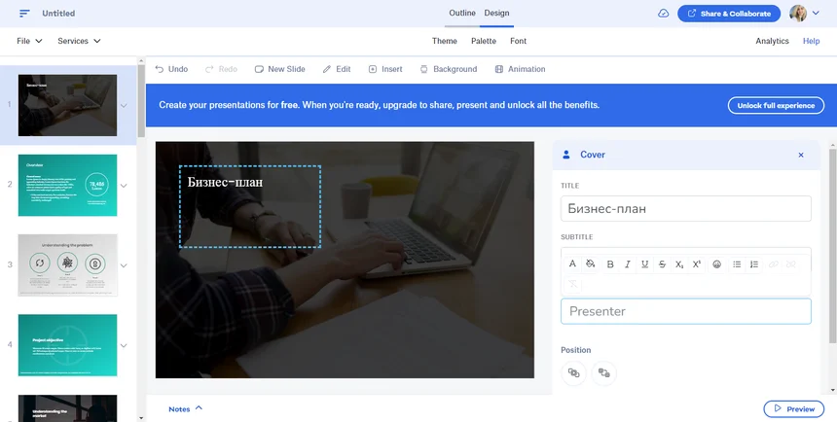Click Share & Collaborate button
Image resolution: width=837 pixels, height=422 pixels.
click(x=729, y=14)
